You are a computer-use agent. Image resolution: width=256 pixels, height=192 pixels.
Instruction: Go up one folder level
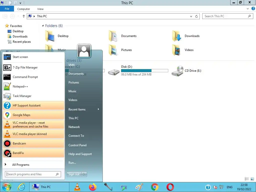[24, 16]
